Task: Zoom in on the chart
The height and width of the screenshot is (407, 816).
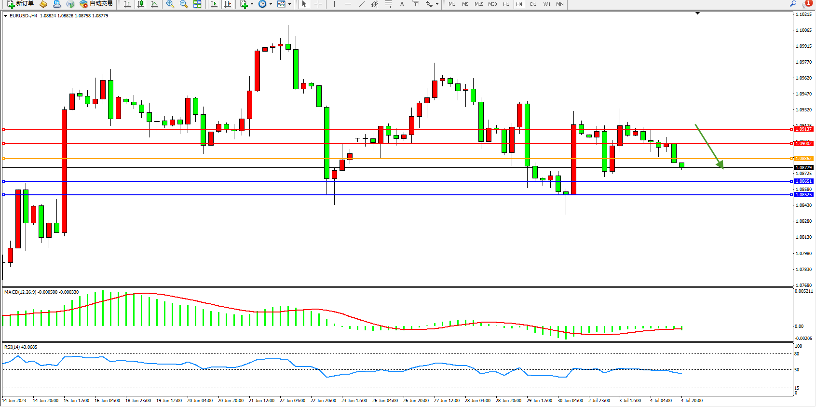Action: click(170, 4)
